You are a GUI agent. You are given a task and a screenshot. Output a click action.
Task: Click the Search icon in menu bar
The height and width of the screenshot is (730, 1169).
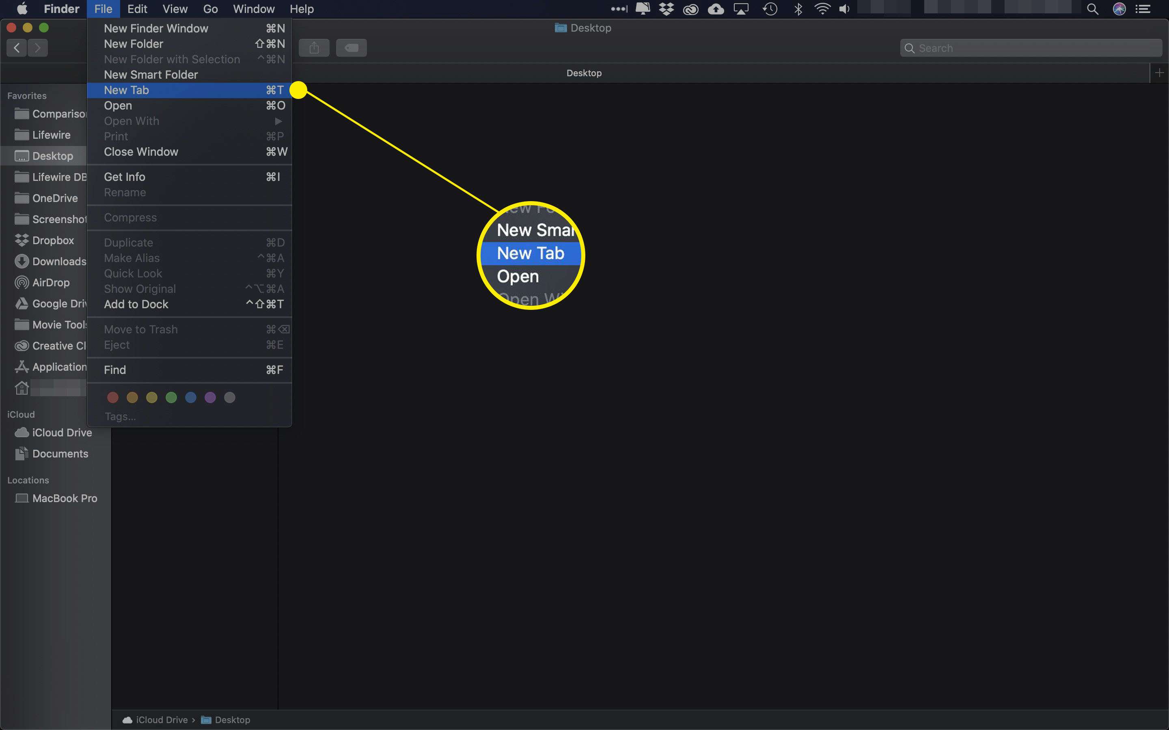click(x=1093, y=9)
